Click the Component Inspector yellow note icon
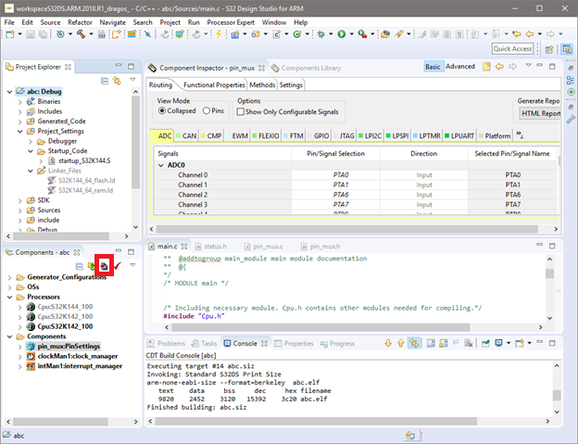Image resolution: width=578 pixels, height=444 pixels. pos(486,67)
